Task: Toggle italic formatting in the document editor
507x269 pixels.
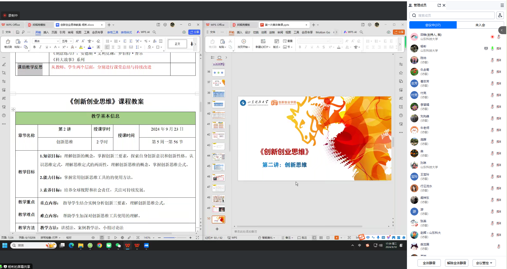Action: coord(40,47)
